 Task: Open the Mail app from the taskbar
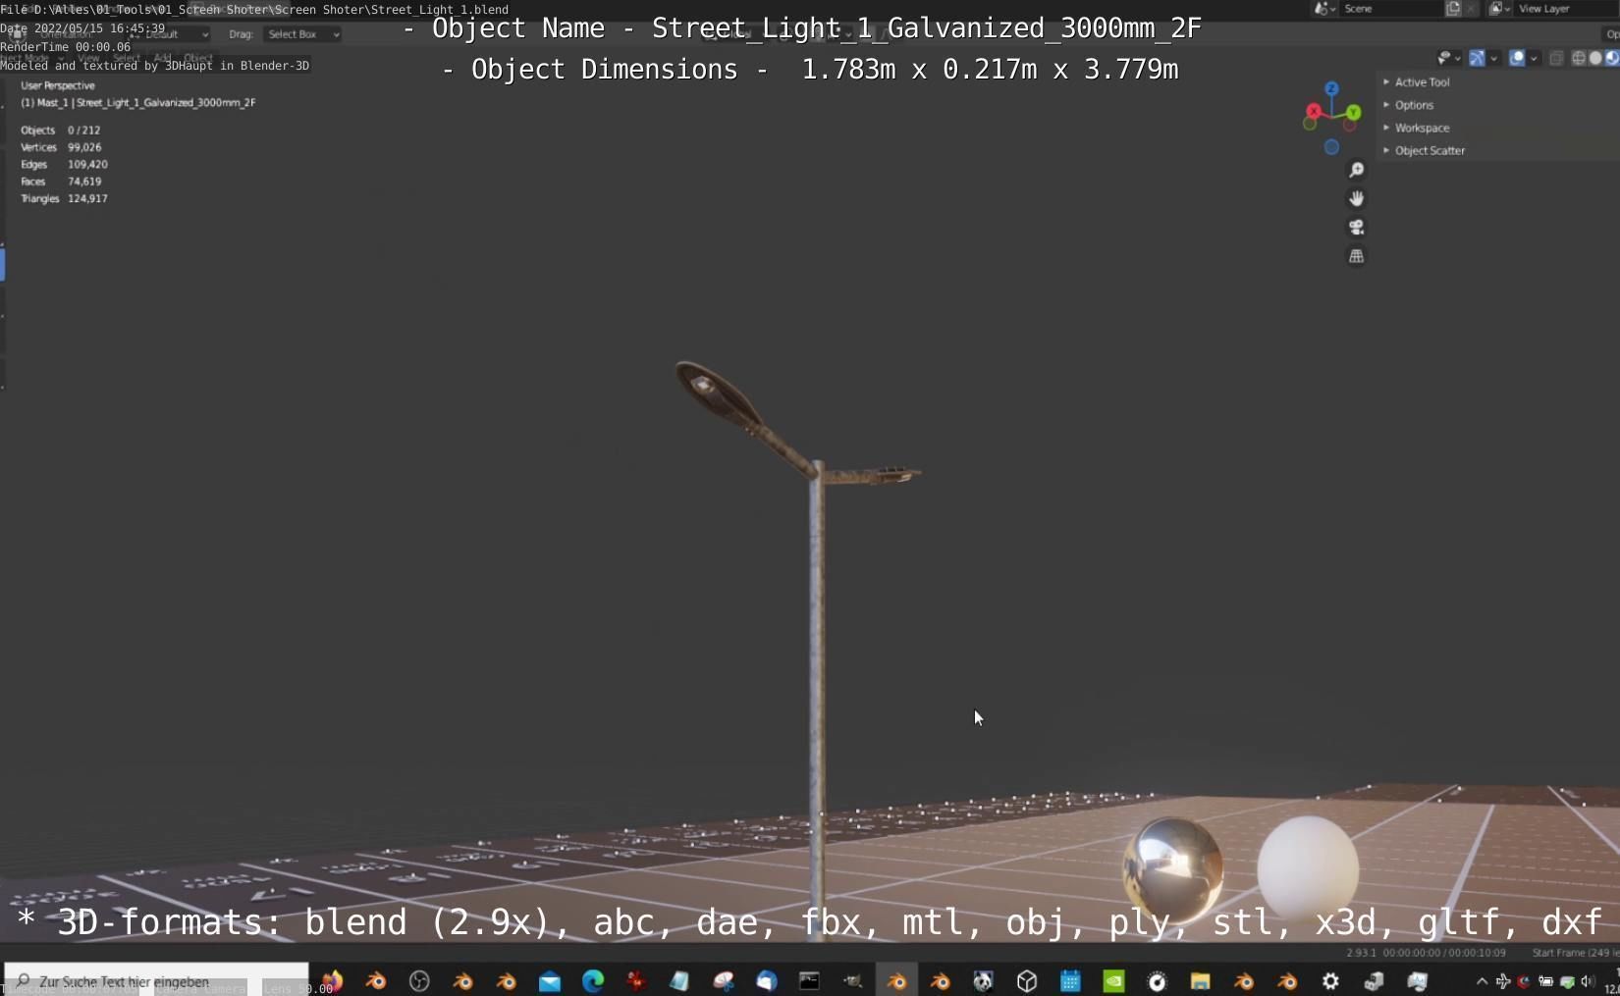pyautogui.click(x=550, y=980)
